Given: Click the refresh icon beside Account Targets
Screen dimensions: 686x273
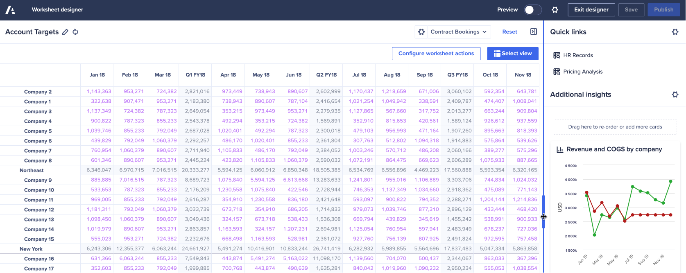Looking at the screenshot, I should [x=75, y=32].
